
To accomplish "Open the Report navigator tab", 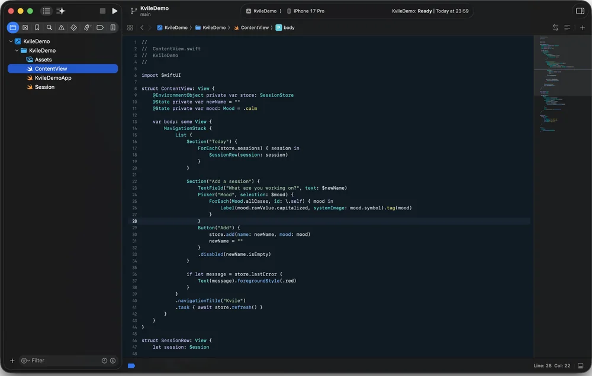I will tap(113, 28).
